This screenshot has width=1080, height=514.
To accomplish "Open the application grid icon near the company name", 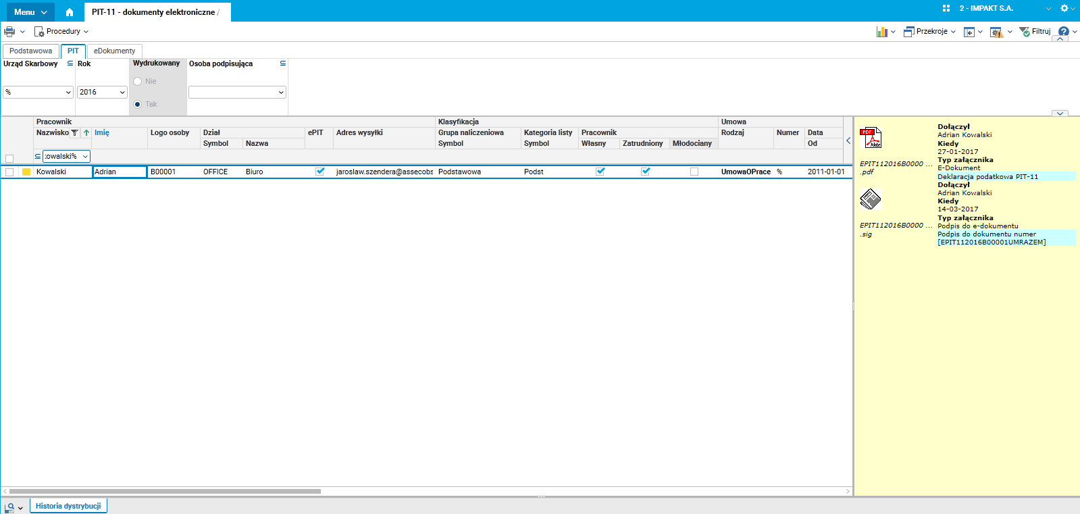I will pos(946,8).
